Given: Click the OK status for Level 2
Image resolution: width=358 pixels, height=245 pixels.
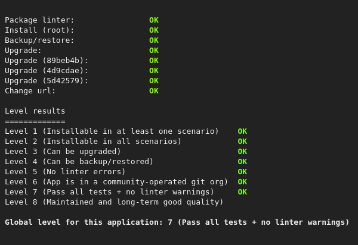Looking at the screenshot, I should pyautogui.click(x=242, y=142).
